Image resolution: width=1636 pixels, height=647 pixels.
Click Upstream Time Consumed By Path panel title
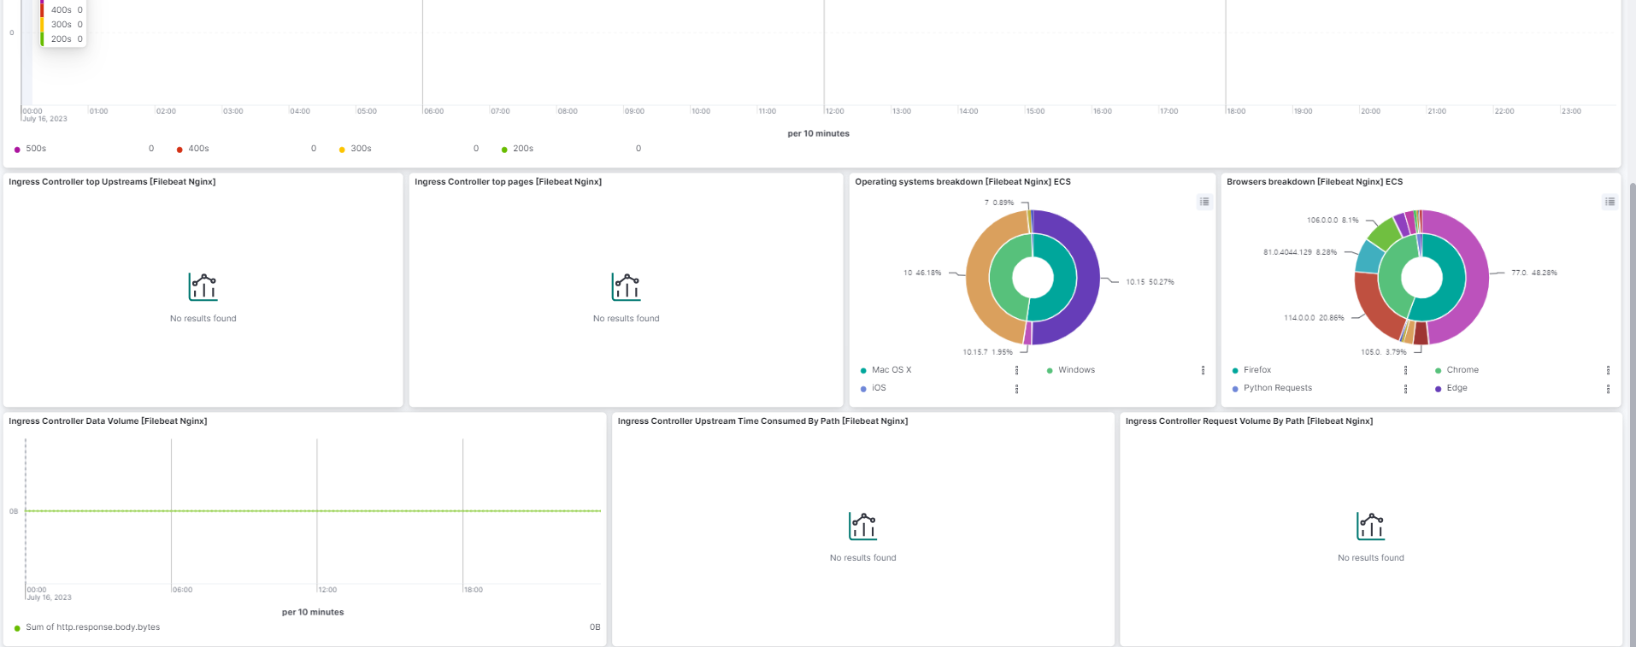pos(762,421)
